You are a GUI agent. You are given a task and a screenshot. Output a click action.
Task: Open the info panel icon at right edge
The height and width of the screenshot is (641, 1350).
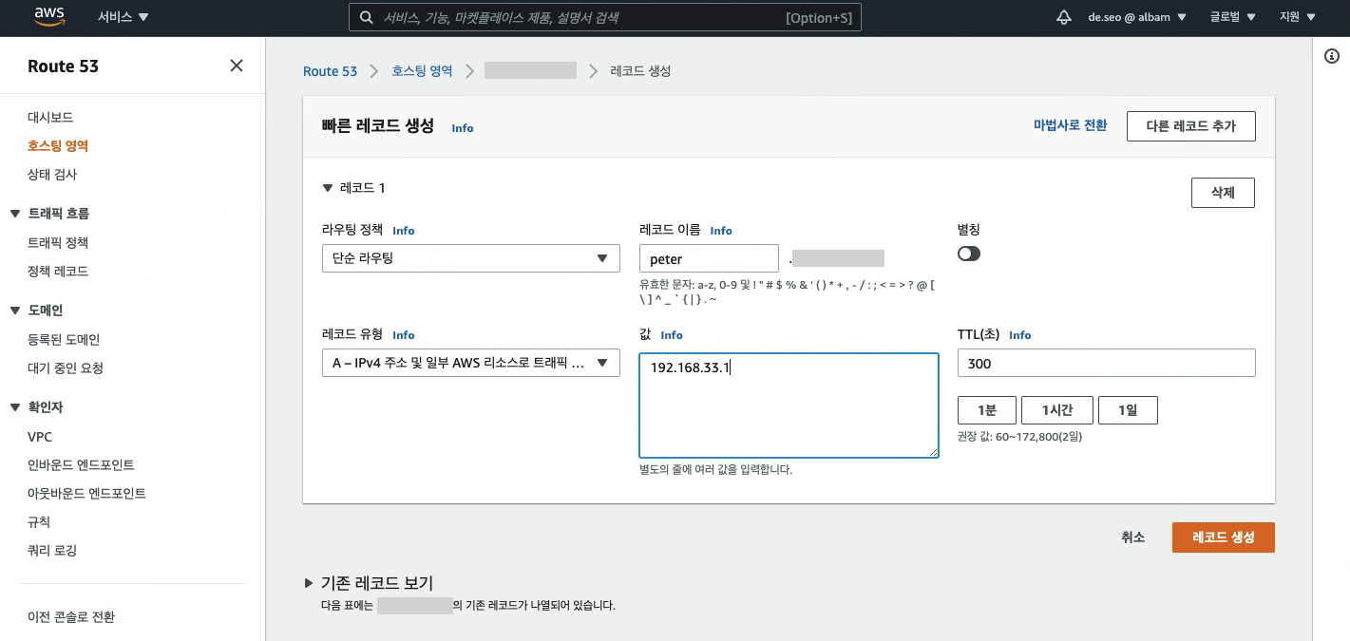(1331, 56)
